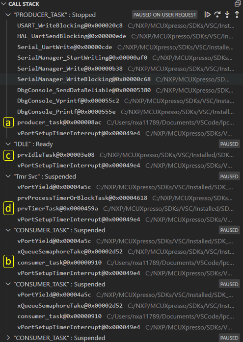Collapse the "Tmr Svc" thread

pyautogui.click(x=8, y=176)
